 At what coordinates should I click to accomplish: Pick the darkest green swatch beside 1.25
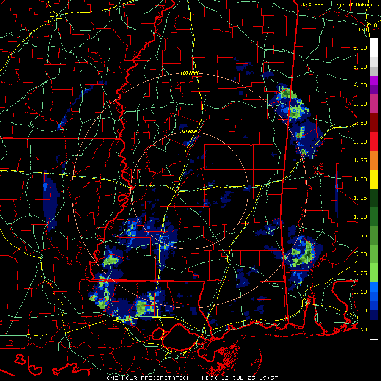pos(374,198)
